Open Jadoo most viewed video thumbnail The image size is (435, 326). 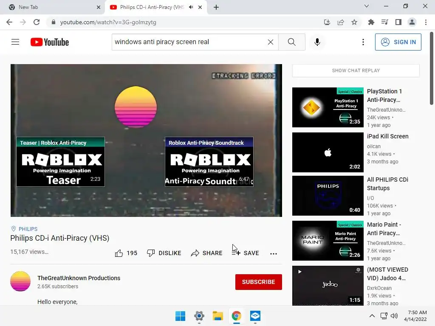(328, 286)
